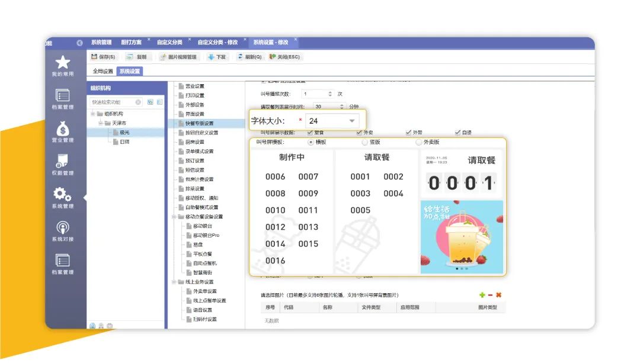Viewport: 640px width, 363px height.
Task: Click the 刷新(Q) refresh button
Action: 249,57
